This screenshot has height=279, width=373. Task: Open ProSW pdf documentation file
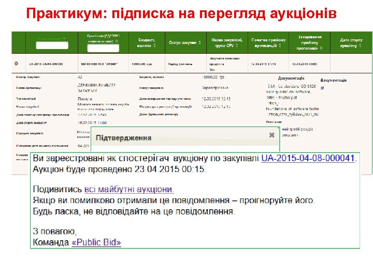click(291, 92)
